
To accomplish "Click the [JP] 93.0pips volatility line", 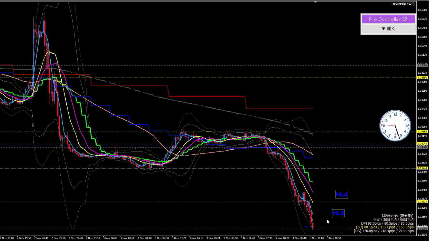I will (387, 224).
